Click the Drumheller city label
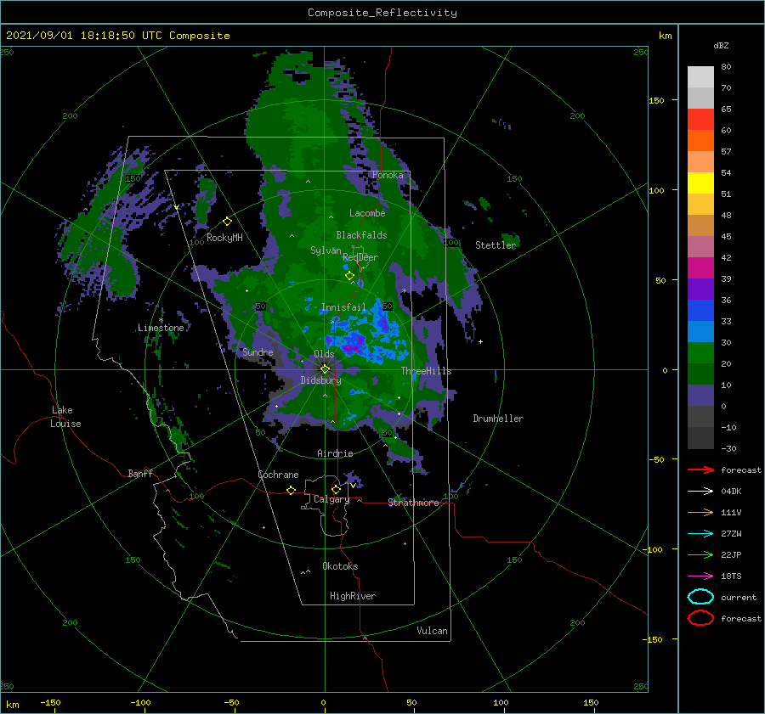 [498, 419]
